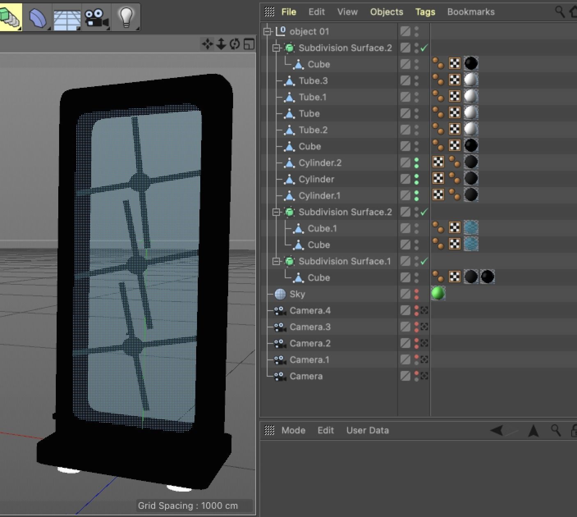Open the Bookmarks menu
577x517 pixels.
[x=471, y=12]
